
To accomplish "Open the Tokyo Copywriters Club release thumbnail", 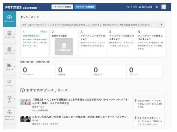I will point(26,119).
